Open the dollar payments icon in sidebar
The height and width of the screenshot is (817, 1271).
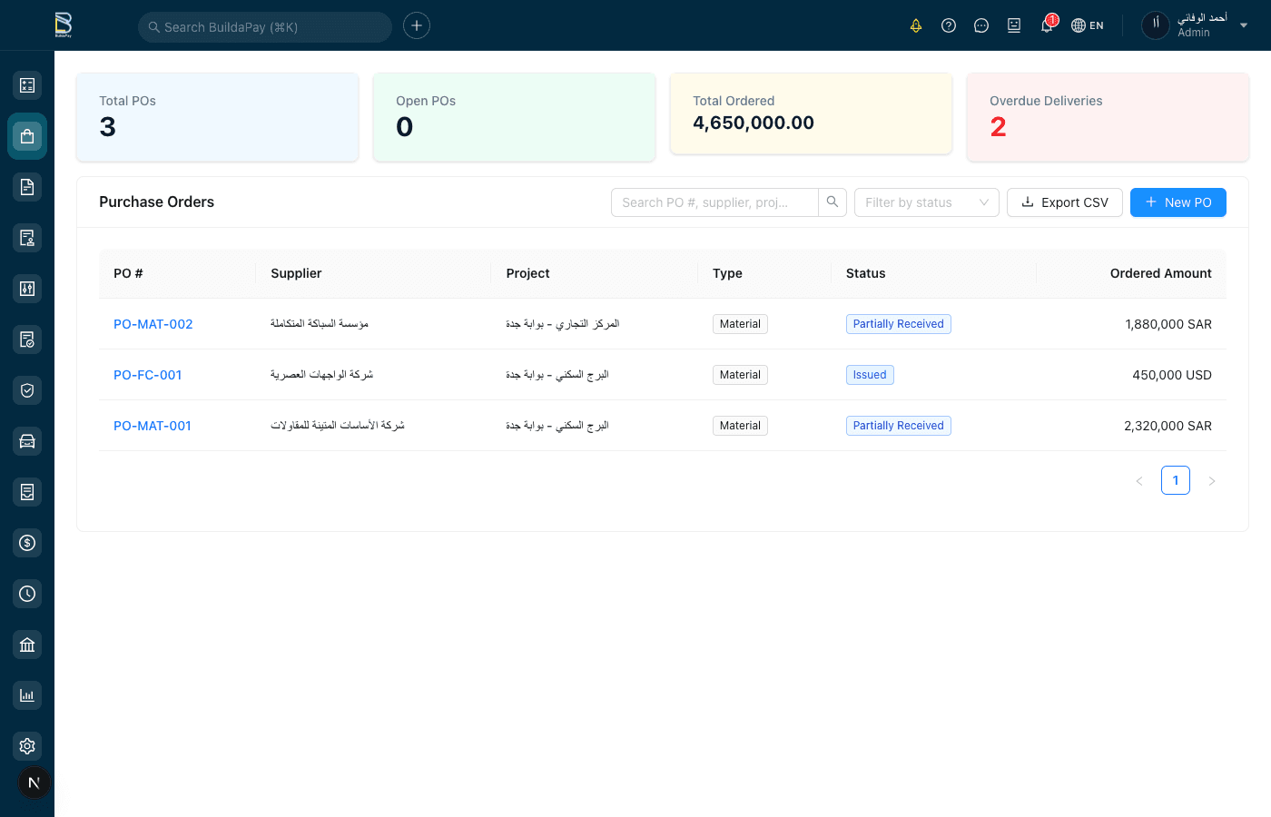(x=27, y=543)
